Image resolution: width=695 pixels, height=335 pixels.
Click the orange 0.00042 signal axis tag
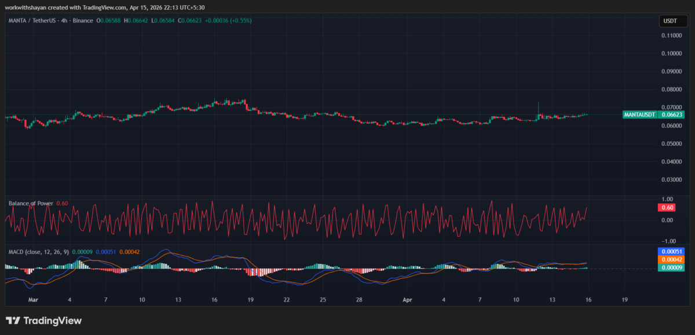point(672,260)
